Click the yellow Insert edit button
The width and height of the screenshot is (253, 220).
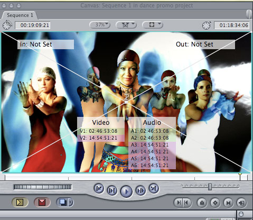tap(20, 203)
